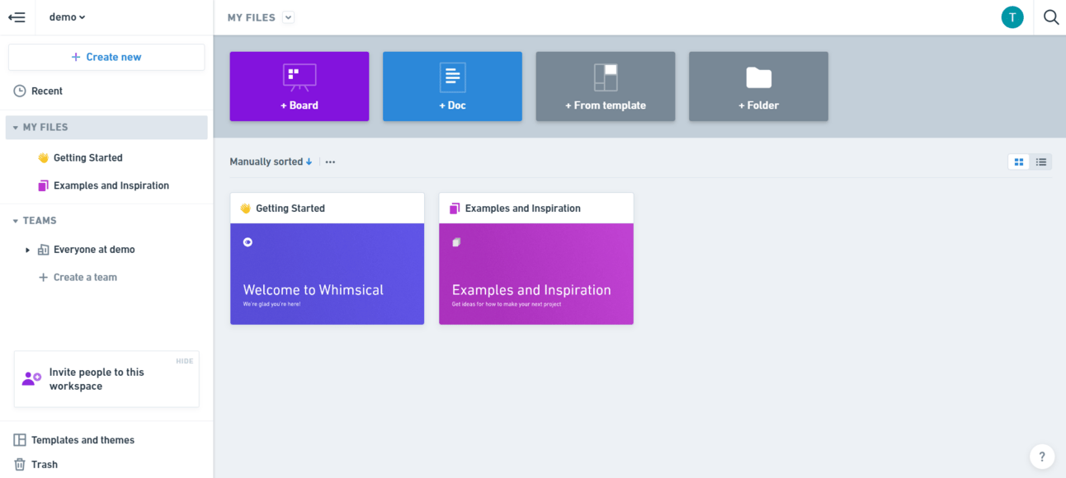
Task: Click the user avatar T
Action: point(1012,17)
